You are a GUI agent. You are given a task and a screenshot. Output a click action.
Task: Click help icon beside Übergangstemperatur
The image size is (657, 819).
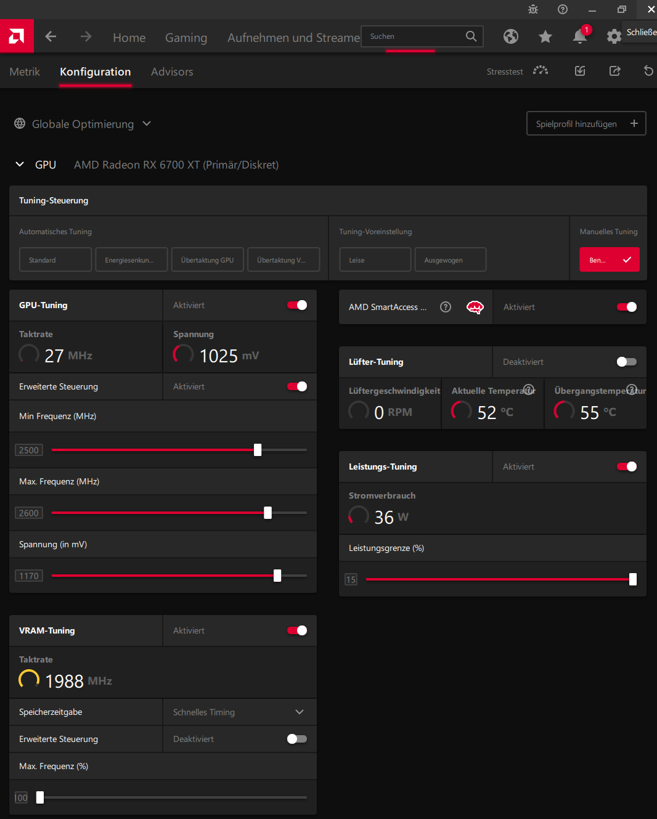tap(631, 389)
